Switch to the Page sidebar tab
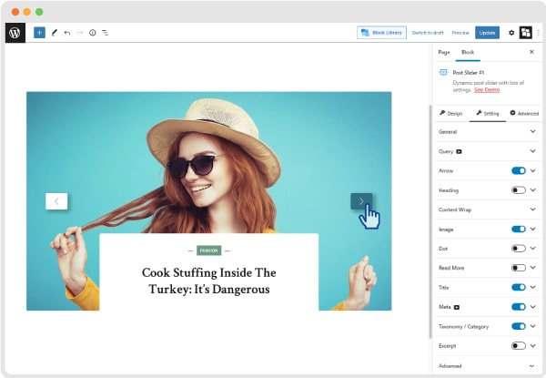Image resolution: width=546 pixels, height=378 pixels. 444,52
